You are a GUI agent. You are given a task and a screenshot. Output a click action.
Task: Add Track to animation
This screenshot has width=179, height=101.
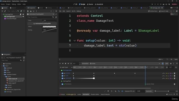[x=64, y=67]
